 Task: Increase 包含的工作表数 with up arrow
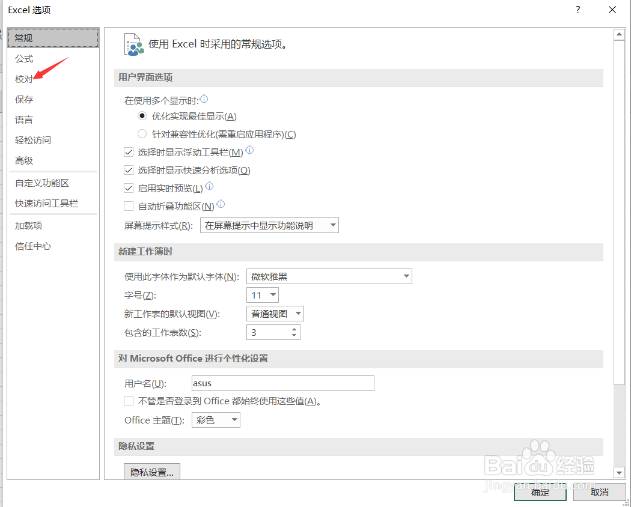pyautogui.click(x=294, y=329)
